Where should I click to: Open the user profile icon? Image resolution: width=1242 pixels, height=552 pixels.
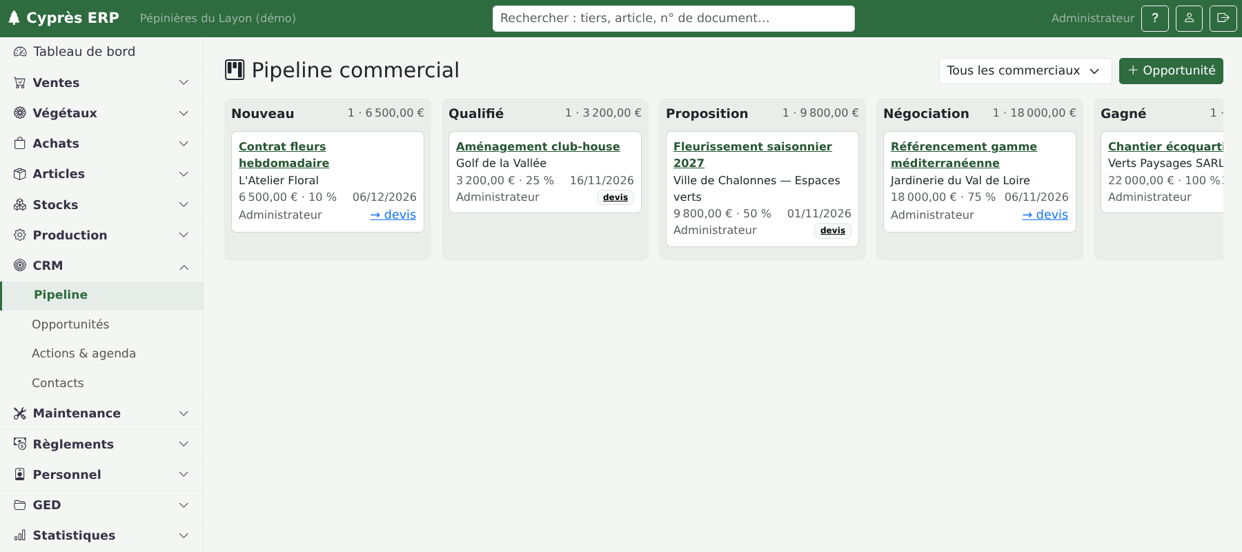click(x=1190, y=19)
